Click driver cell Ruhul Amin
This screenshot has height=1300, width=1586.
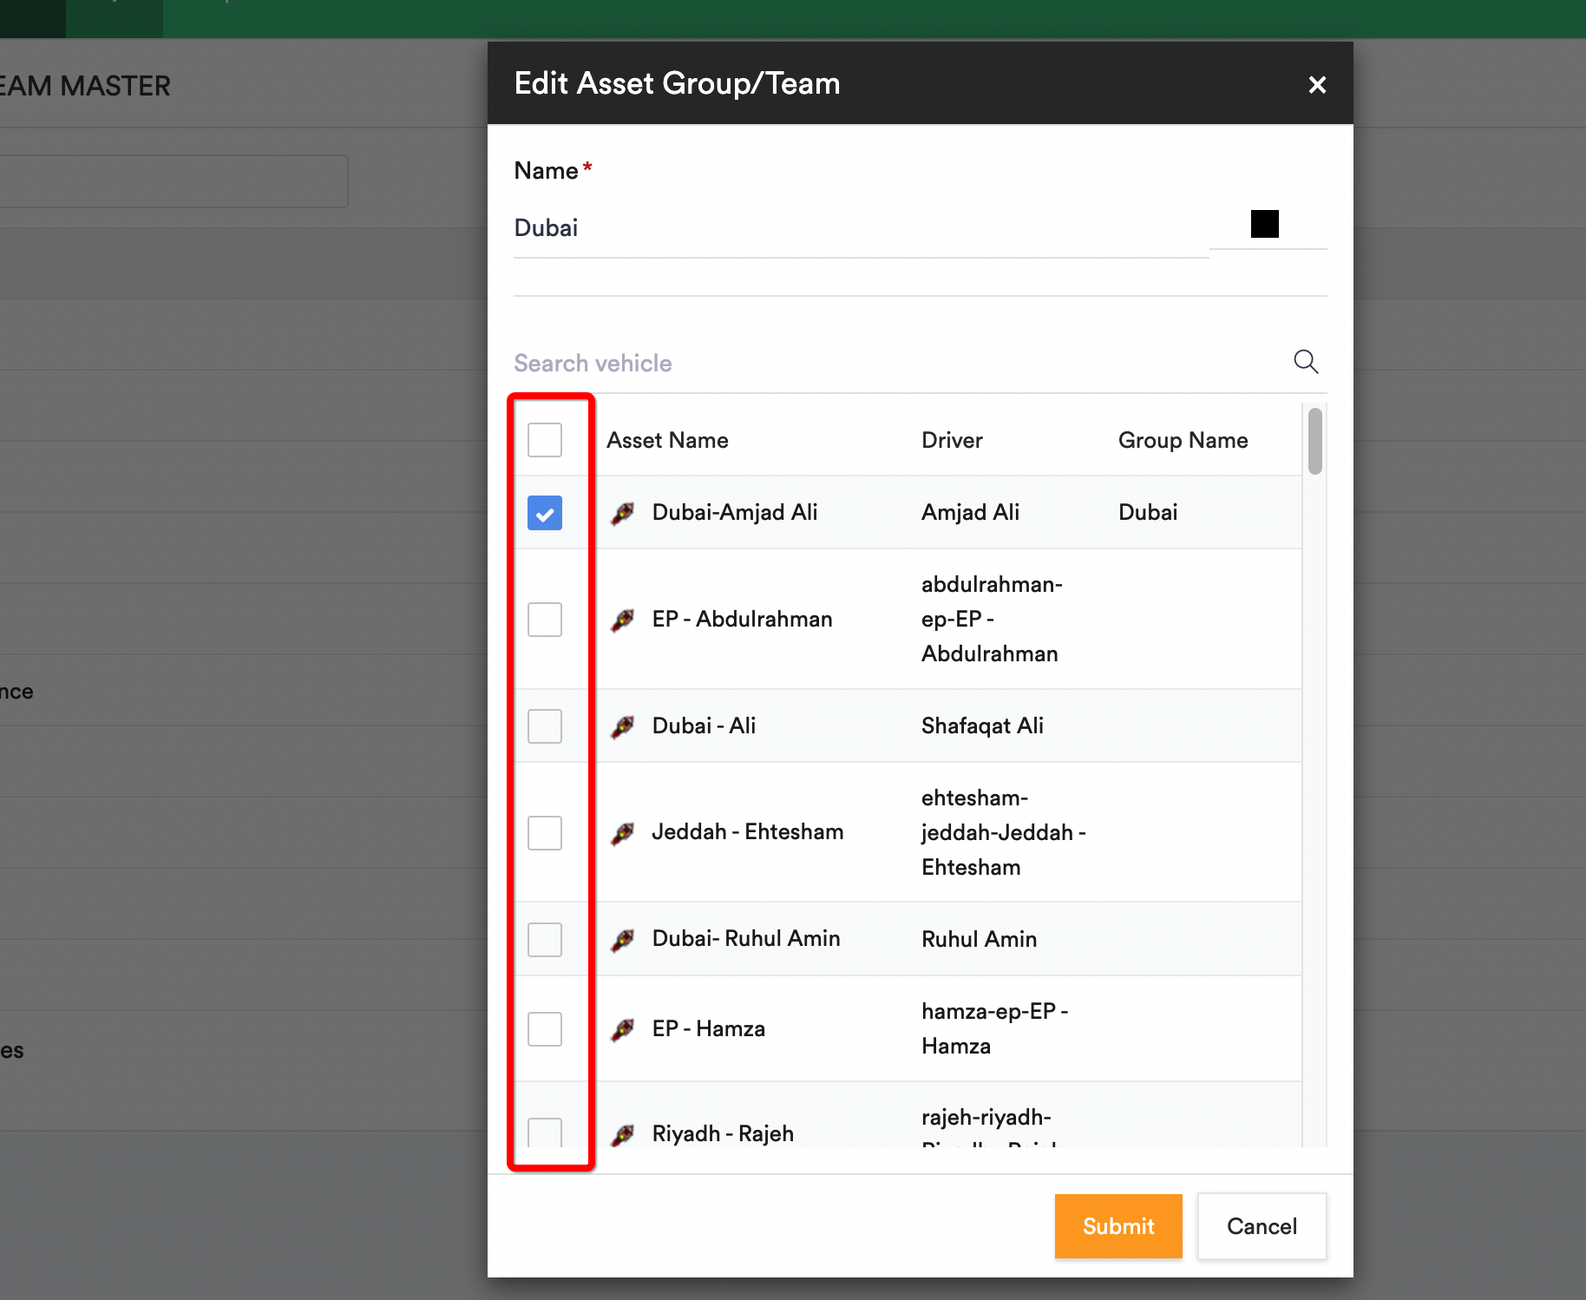(x=979, y=939)
